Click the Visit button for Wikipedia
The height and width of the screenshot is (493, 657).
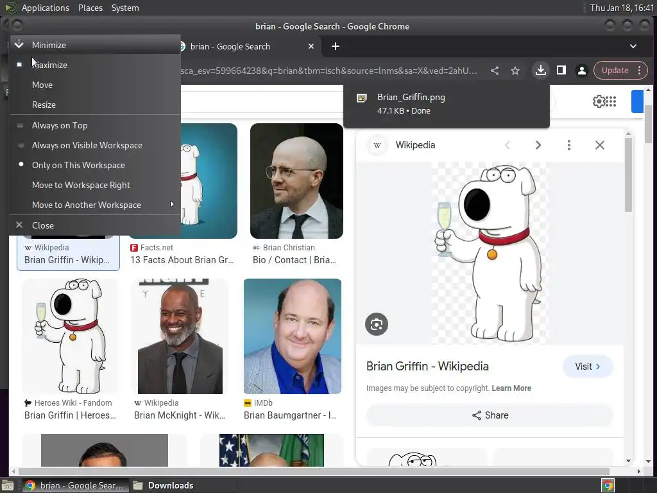point(588,367)
